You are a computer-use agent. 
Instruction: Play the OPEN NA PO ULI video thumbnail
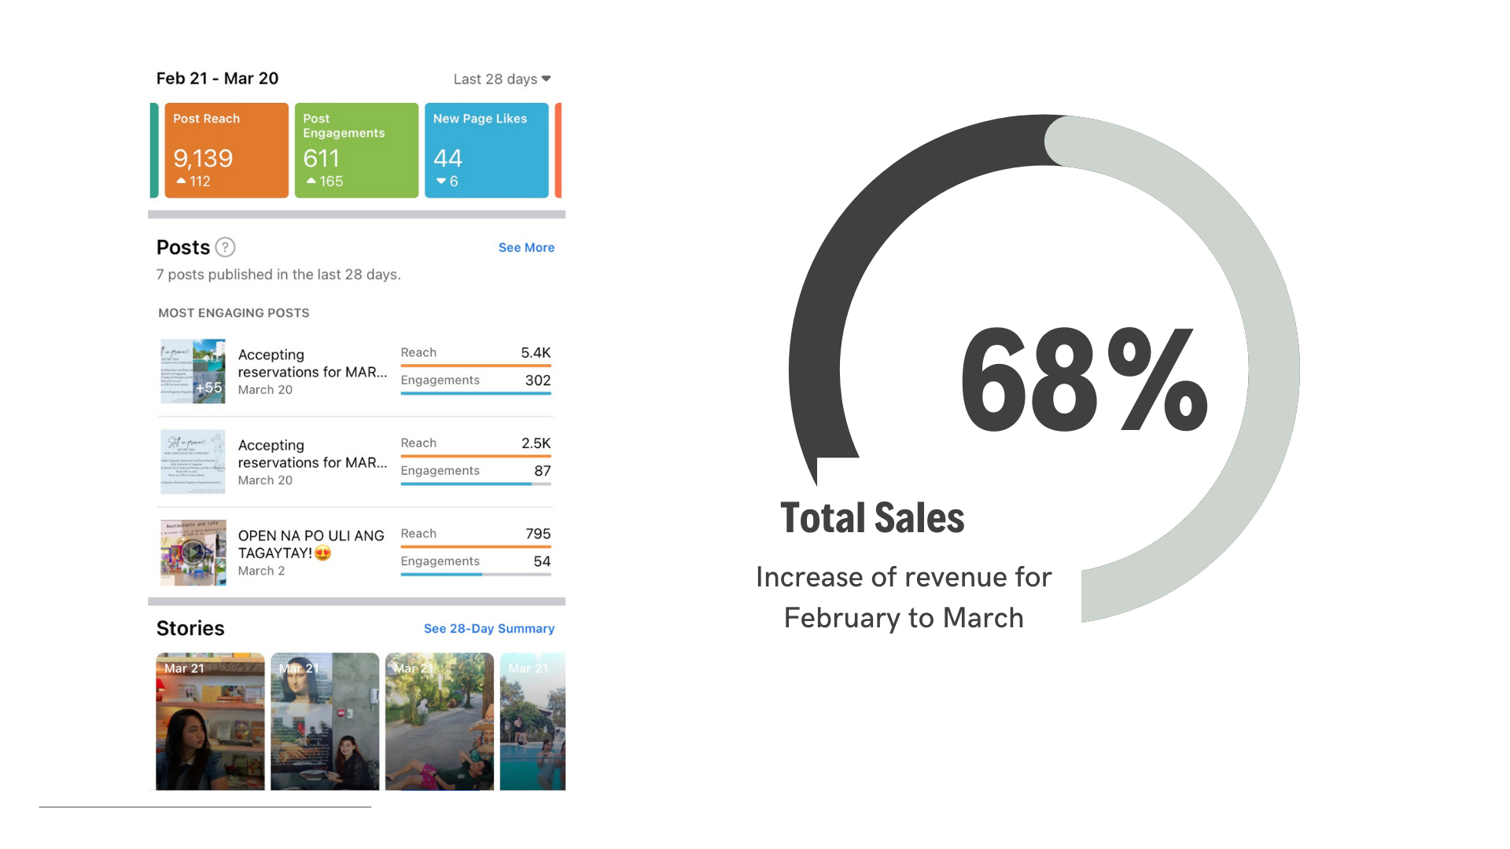point(193,553)
